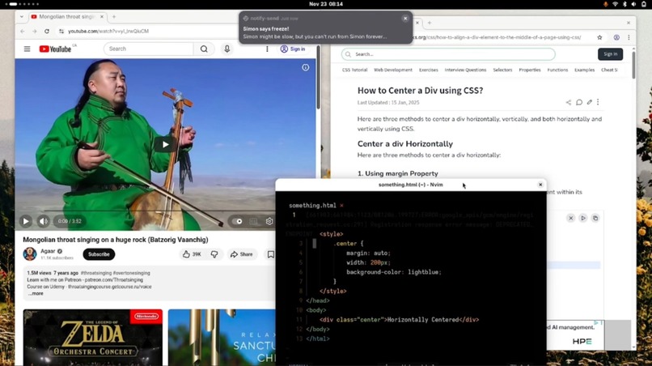Go back in the YouTube browser window
652x366 pixels.
point(23,32)
